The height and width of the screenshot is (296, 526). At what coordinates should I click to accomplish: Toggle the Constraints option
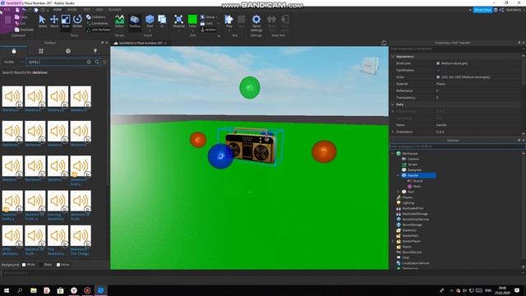pyautogui.click(x=97, y=23)
